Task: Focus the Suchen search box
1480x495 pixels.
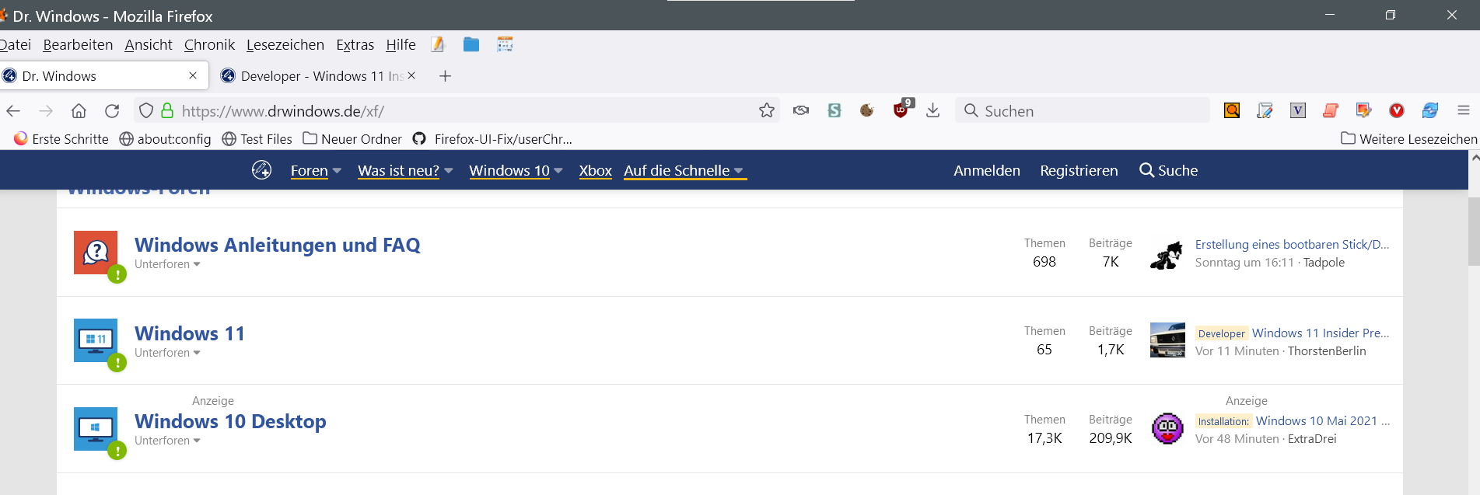Action: 1082,110
